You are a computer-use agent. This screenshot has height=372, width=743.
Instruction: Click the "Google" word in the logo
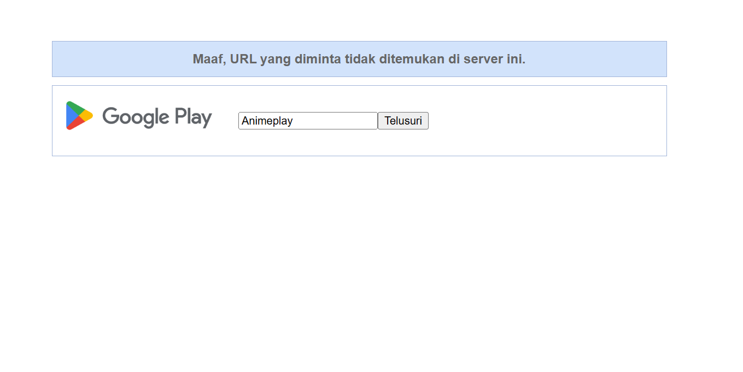coord(136,117)
